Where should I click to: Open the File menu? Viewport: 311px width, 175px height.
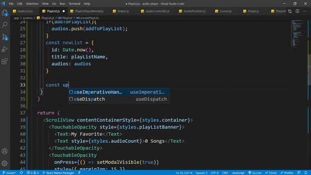coord(11,3)
